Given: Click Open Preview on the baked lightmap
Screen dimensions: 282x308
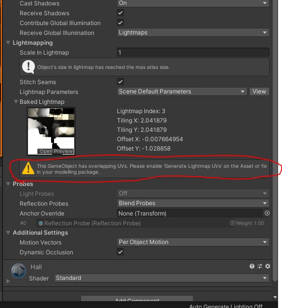Looking at the screenshot, I should [x=56, y=151].
